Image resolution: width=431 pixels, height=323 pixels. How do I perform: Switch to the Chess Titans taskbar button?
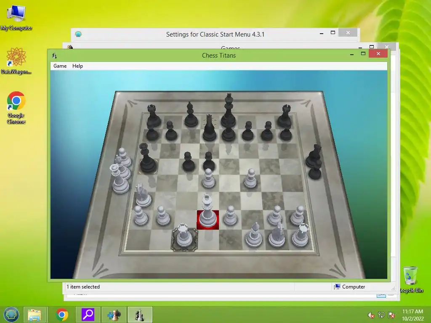click(x=140, y=315)
